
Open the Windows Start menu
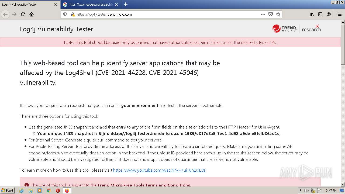(x=7, y=190)
